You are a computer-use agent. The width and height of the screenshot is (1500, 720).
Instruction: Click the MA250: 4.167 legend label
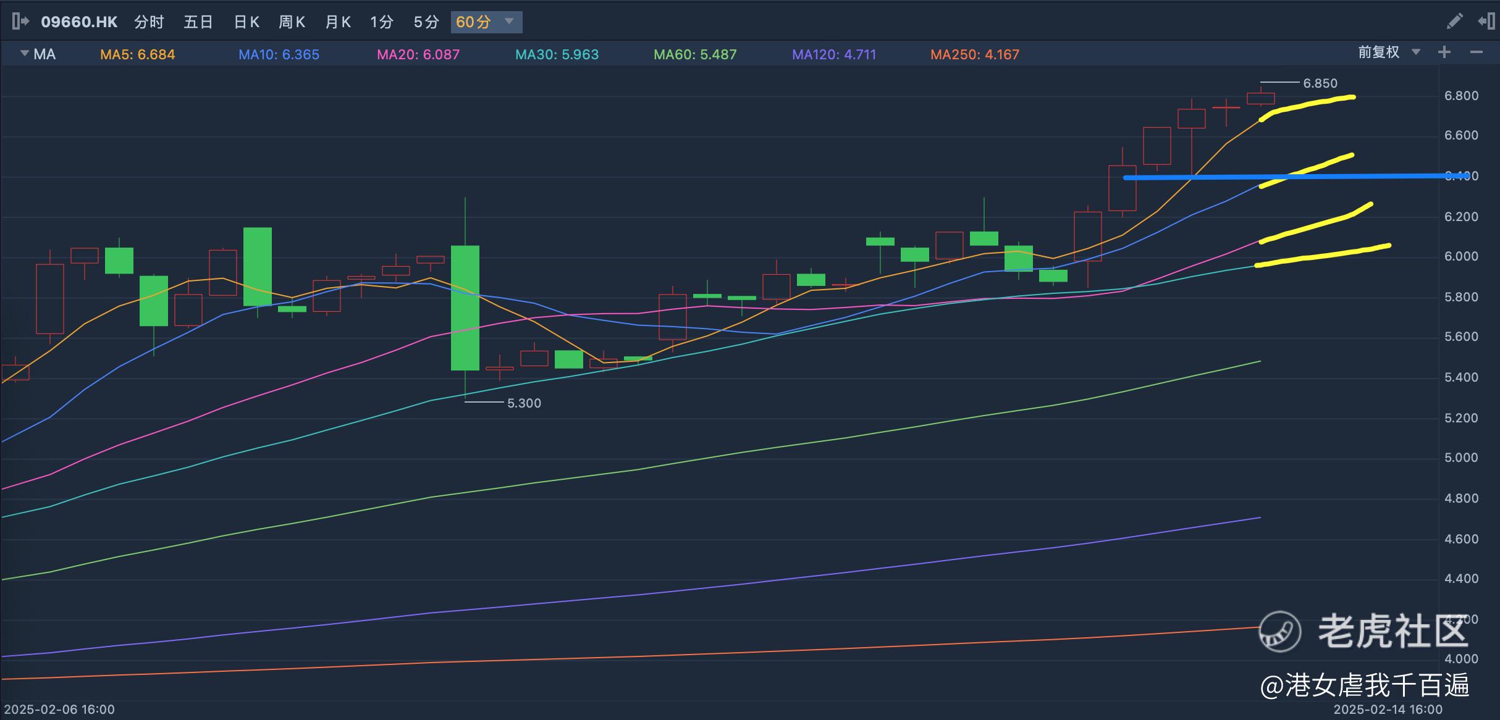point(975,54)
